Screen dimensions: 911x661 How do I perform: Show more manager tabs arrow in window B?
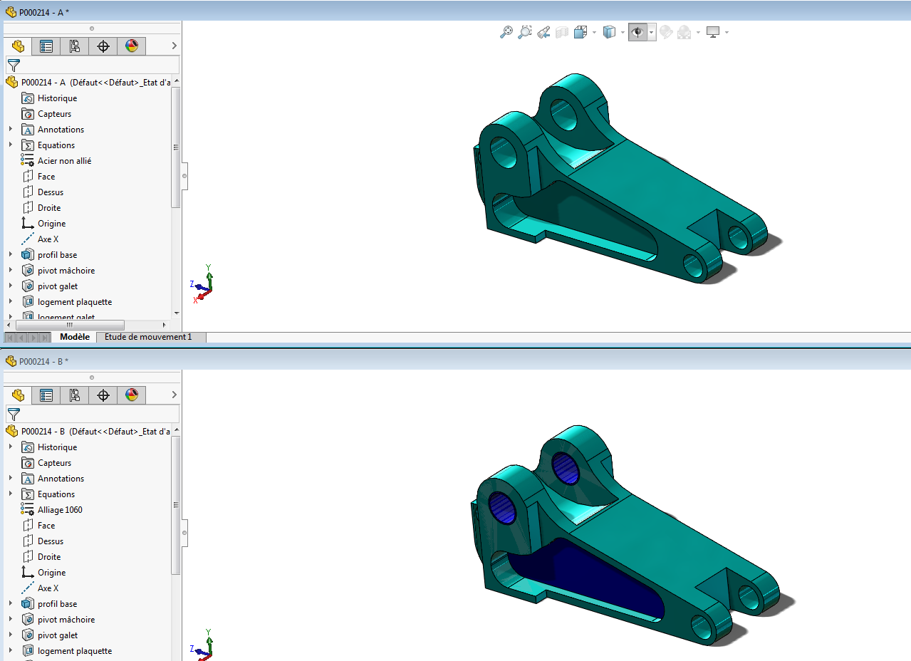click(x=175, y=395)
